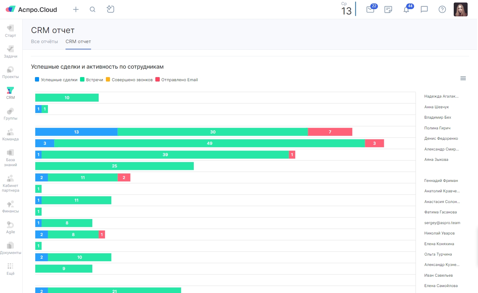The height and width of the screenshot is (293, 478).
Task: Click the plus create icon
Action: click(x=76, y=9)
